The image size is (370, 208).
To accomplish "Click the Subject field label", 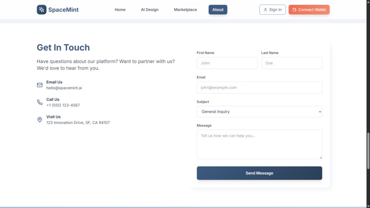I will click(x=203, y=102).
